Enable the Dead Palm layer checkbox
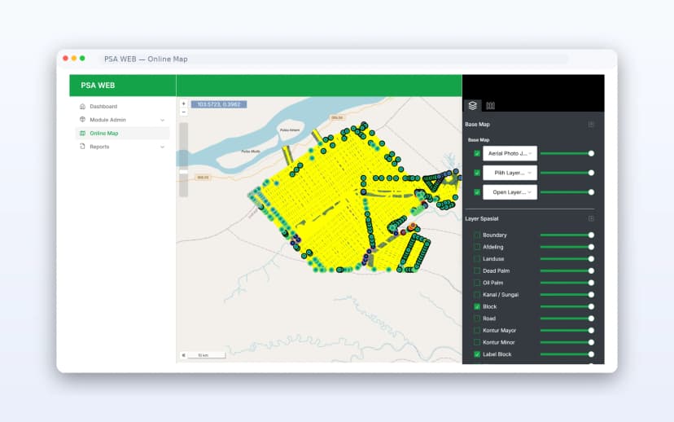Viewport: 674px width, 422px height. 477,270
